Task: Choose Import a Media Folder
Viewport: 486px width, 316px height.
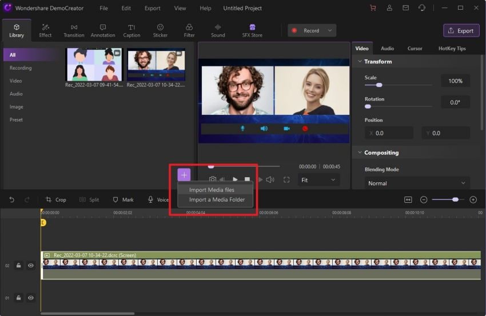Action: click(216, 199)
